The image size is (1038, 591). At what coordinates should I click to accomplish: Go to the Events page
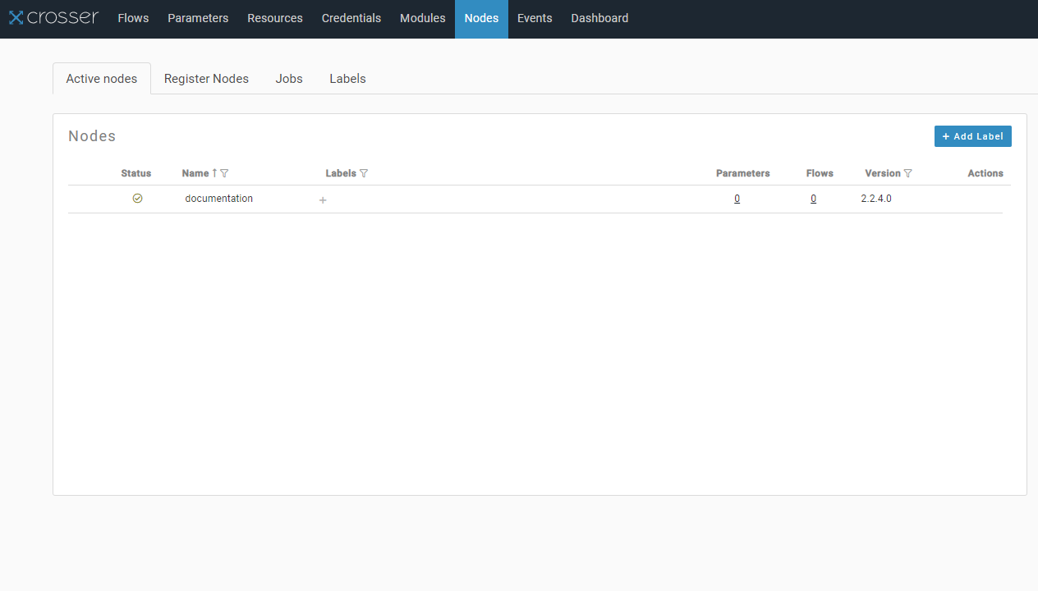535,18
